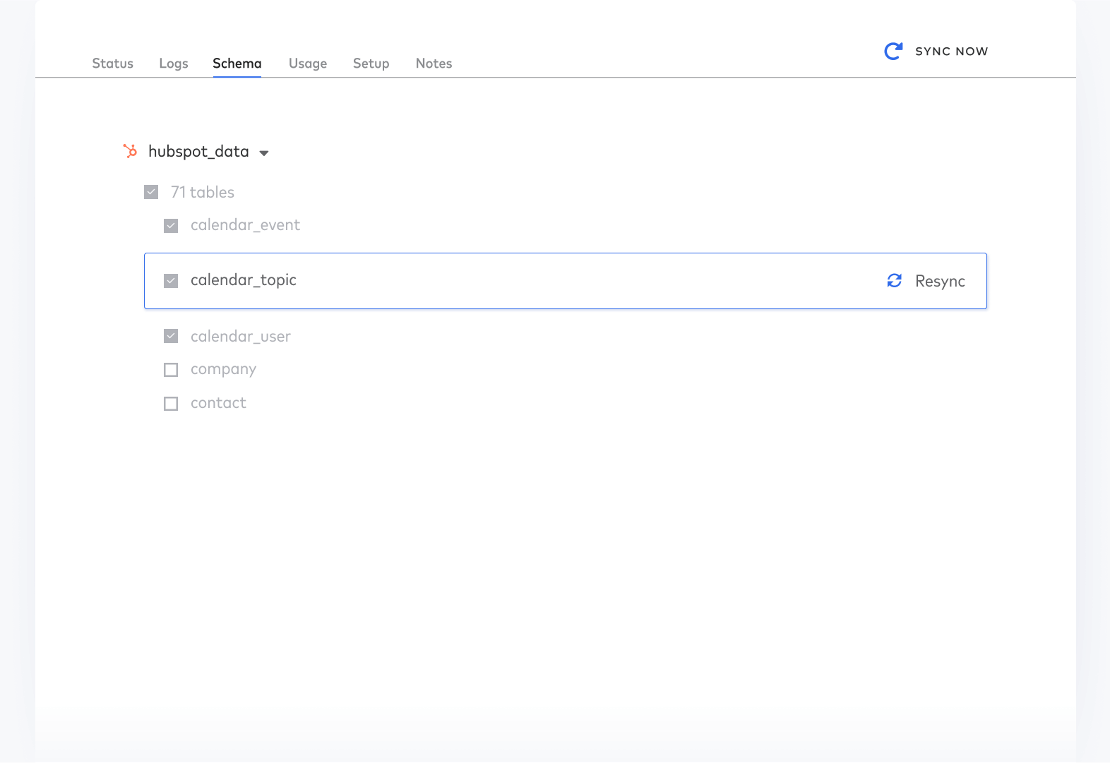The height and width of the screenshot is (763, 1110).
Task: Uncheck the calendar_topic checkbox
Action: tap(171, 281)
